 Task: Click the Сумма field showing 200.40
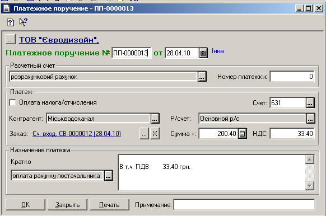coord(218,134)
